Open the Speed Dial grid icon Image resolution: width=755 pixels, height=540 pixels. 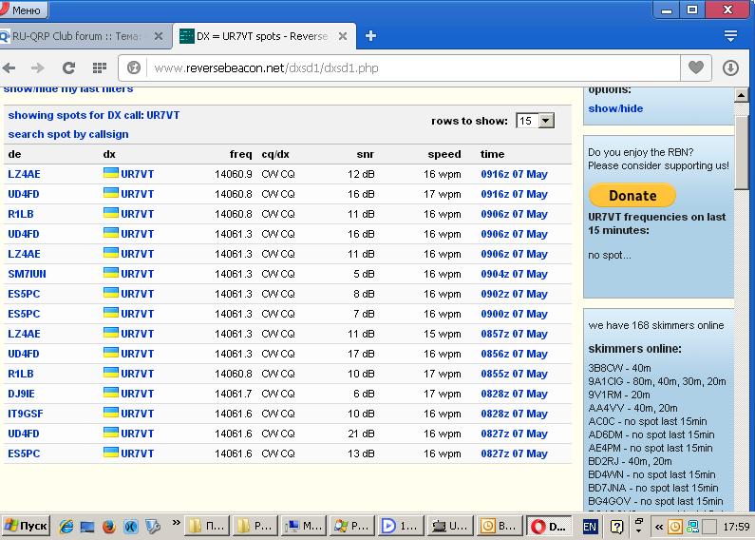coord(99,68)
